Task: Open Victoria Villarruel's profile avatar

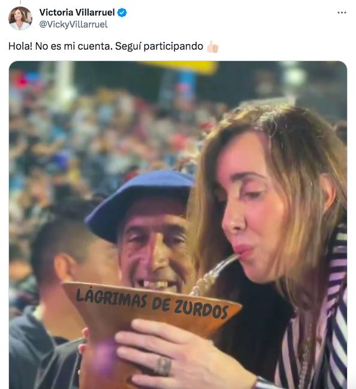Action: pos(20,19)
